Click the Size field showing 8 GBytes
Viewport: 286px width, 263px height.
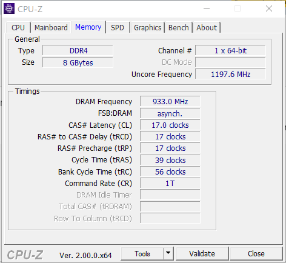click(78, 62)
